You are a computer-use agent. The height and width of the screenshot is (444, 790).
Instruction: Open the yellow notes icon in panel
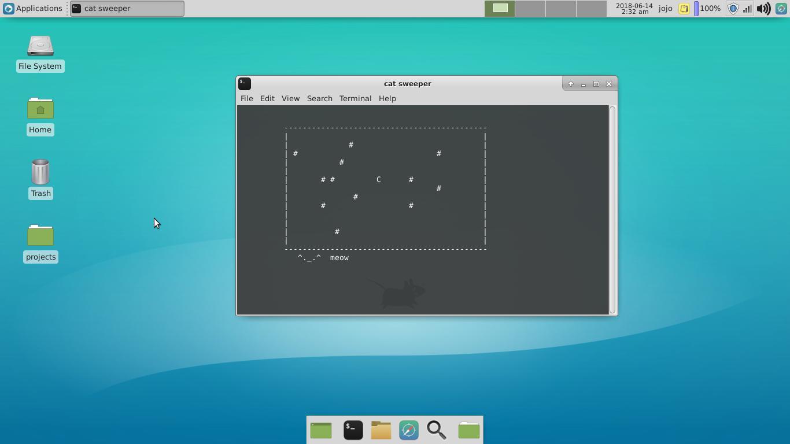click(x=684, y=9)
